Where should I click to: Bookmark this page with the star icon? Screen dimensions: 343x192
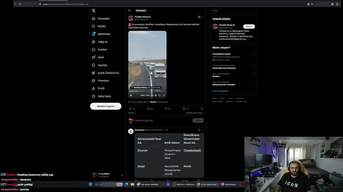click(x=312, y=4)
